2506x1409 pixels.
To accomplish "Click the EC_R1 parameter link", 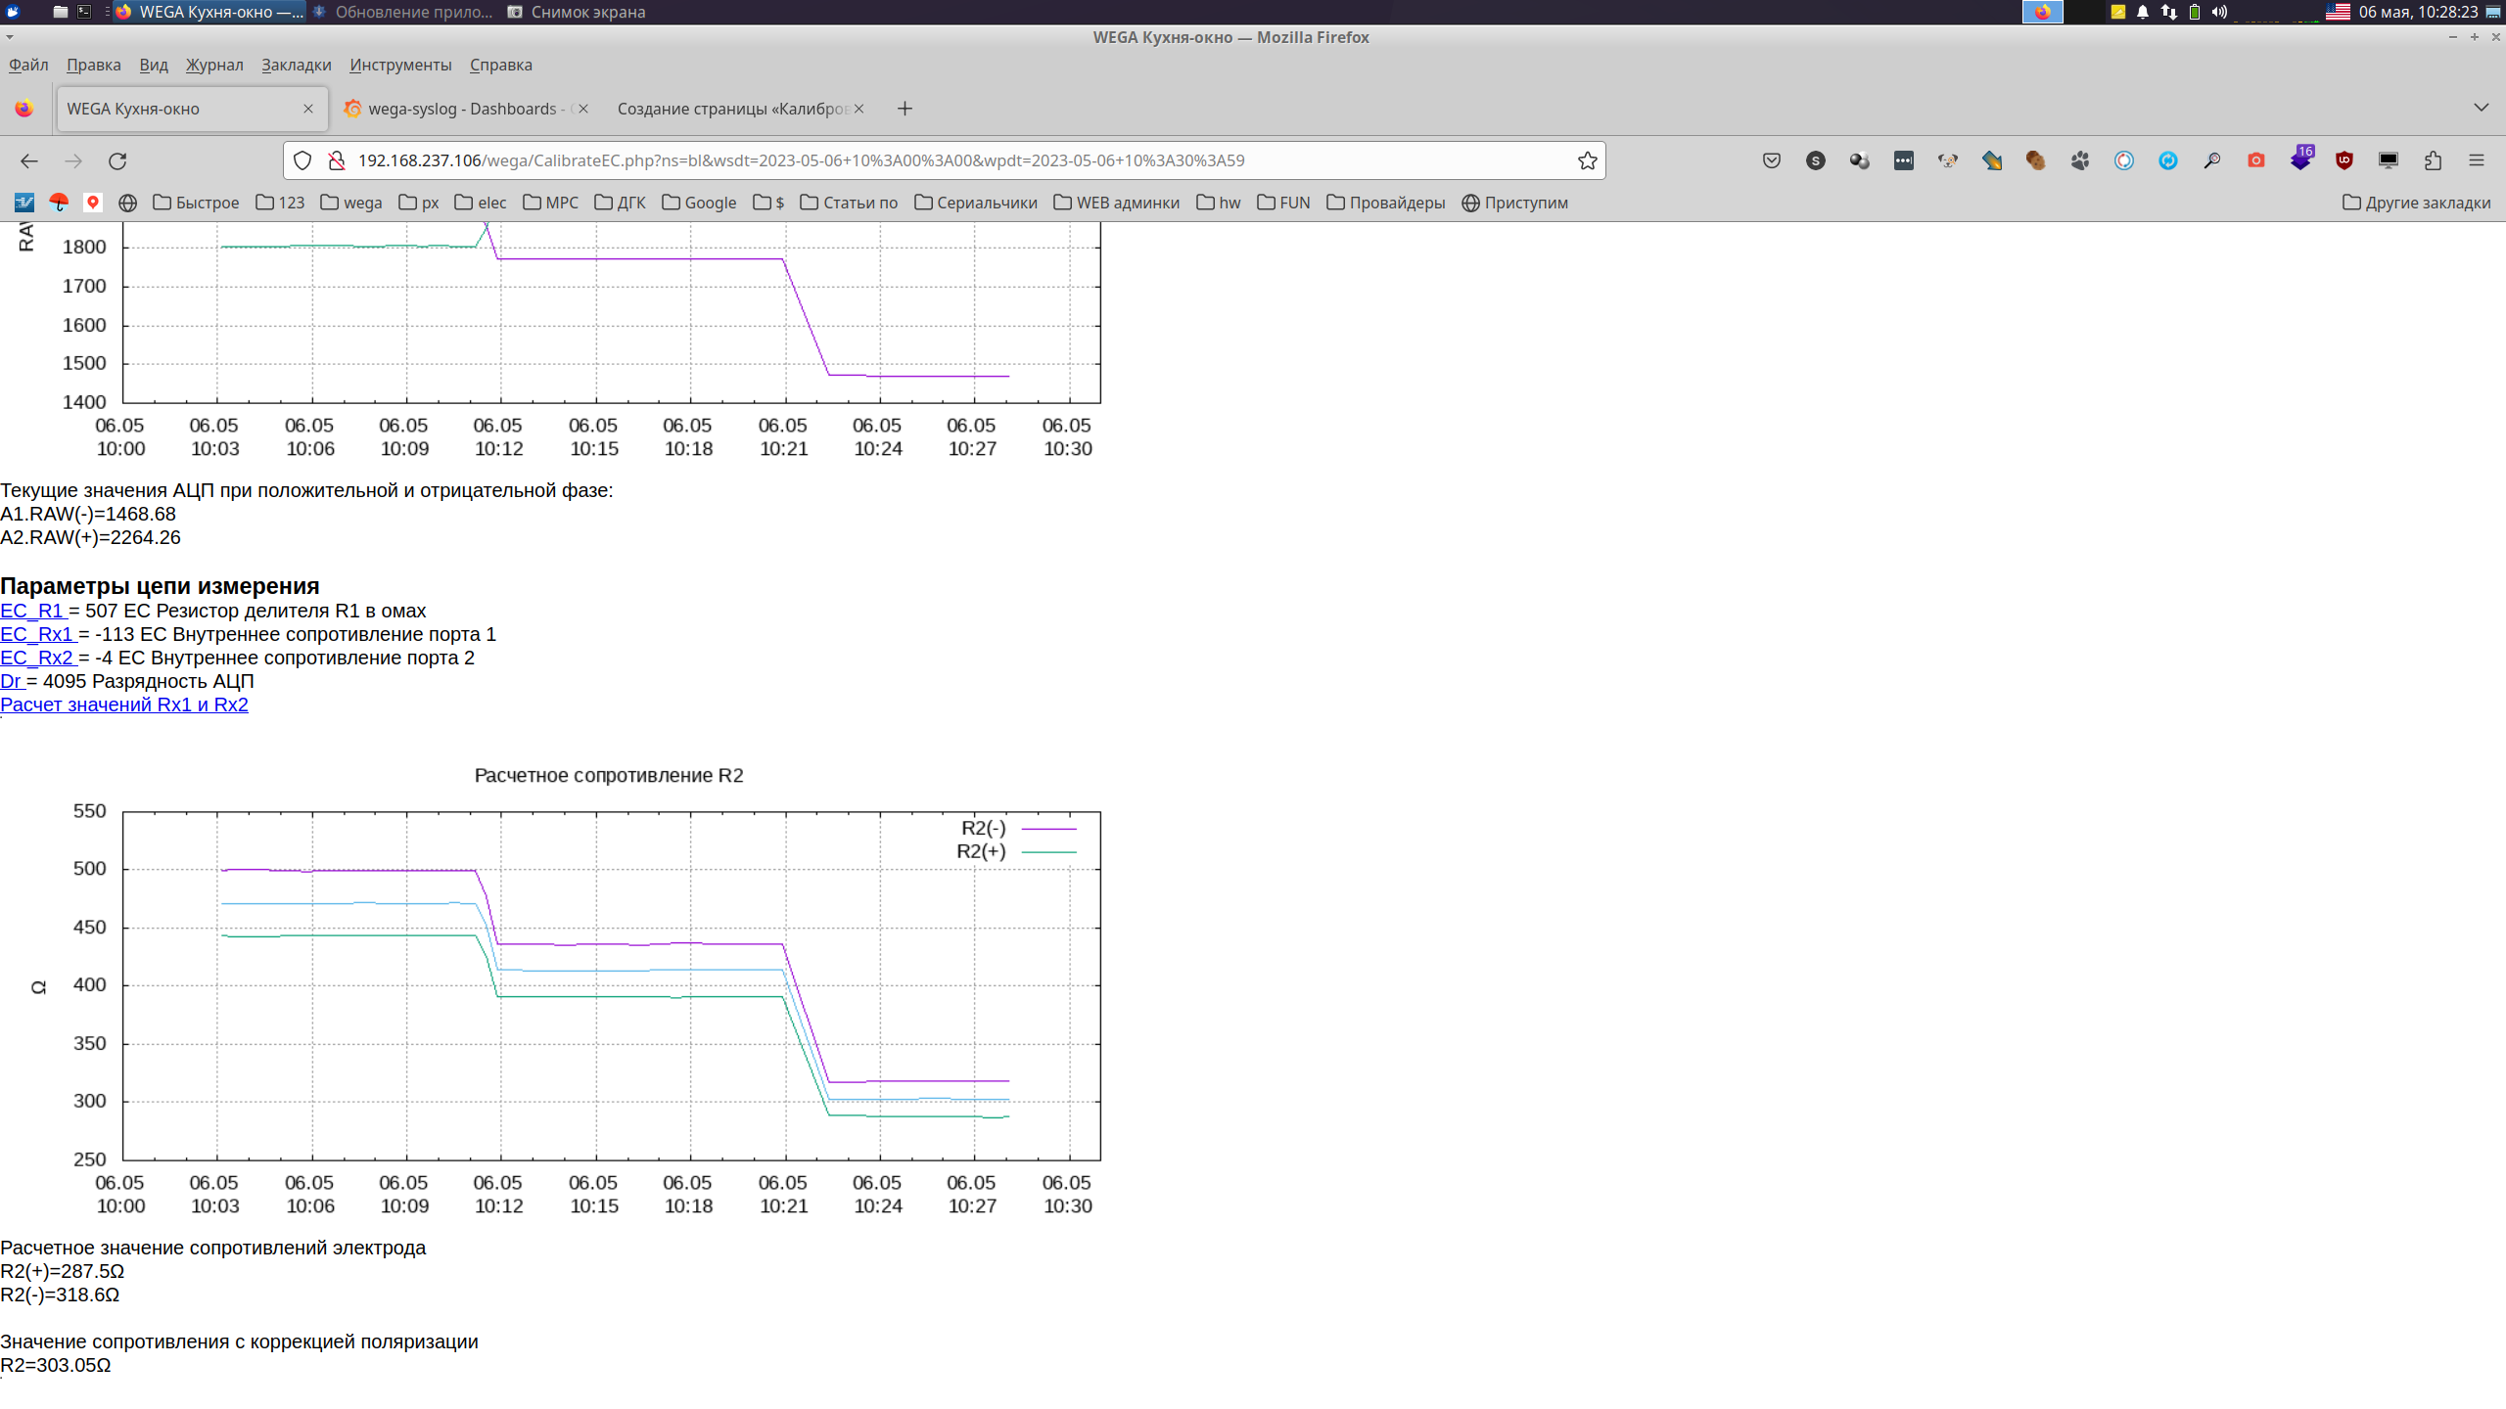I will [x=31, y=611].
